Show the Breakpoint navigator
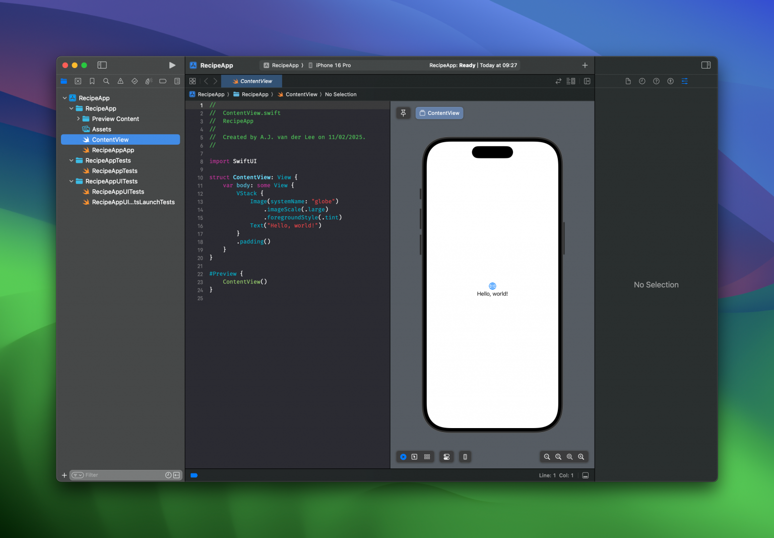The width and height of the screenshot is (774, 538). [x=163, y=81]
